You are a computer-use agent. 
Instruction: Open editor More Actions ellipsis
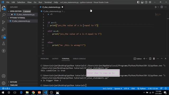166,7
